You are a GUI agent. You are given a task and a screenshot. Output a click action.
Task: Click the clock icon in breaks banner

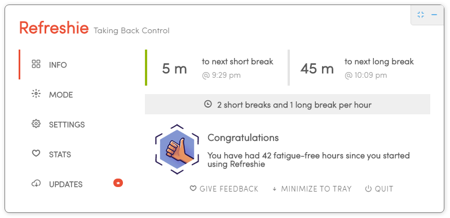pyautogui.click(x=208, y=104)
